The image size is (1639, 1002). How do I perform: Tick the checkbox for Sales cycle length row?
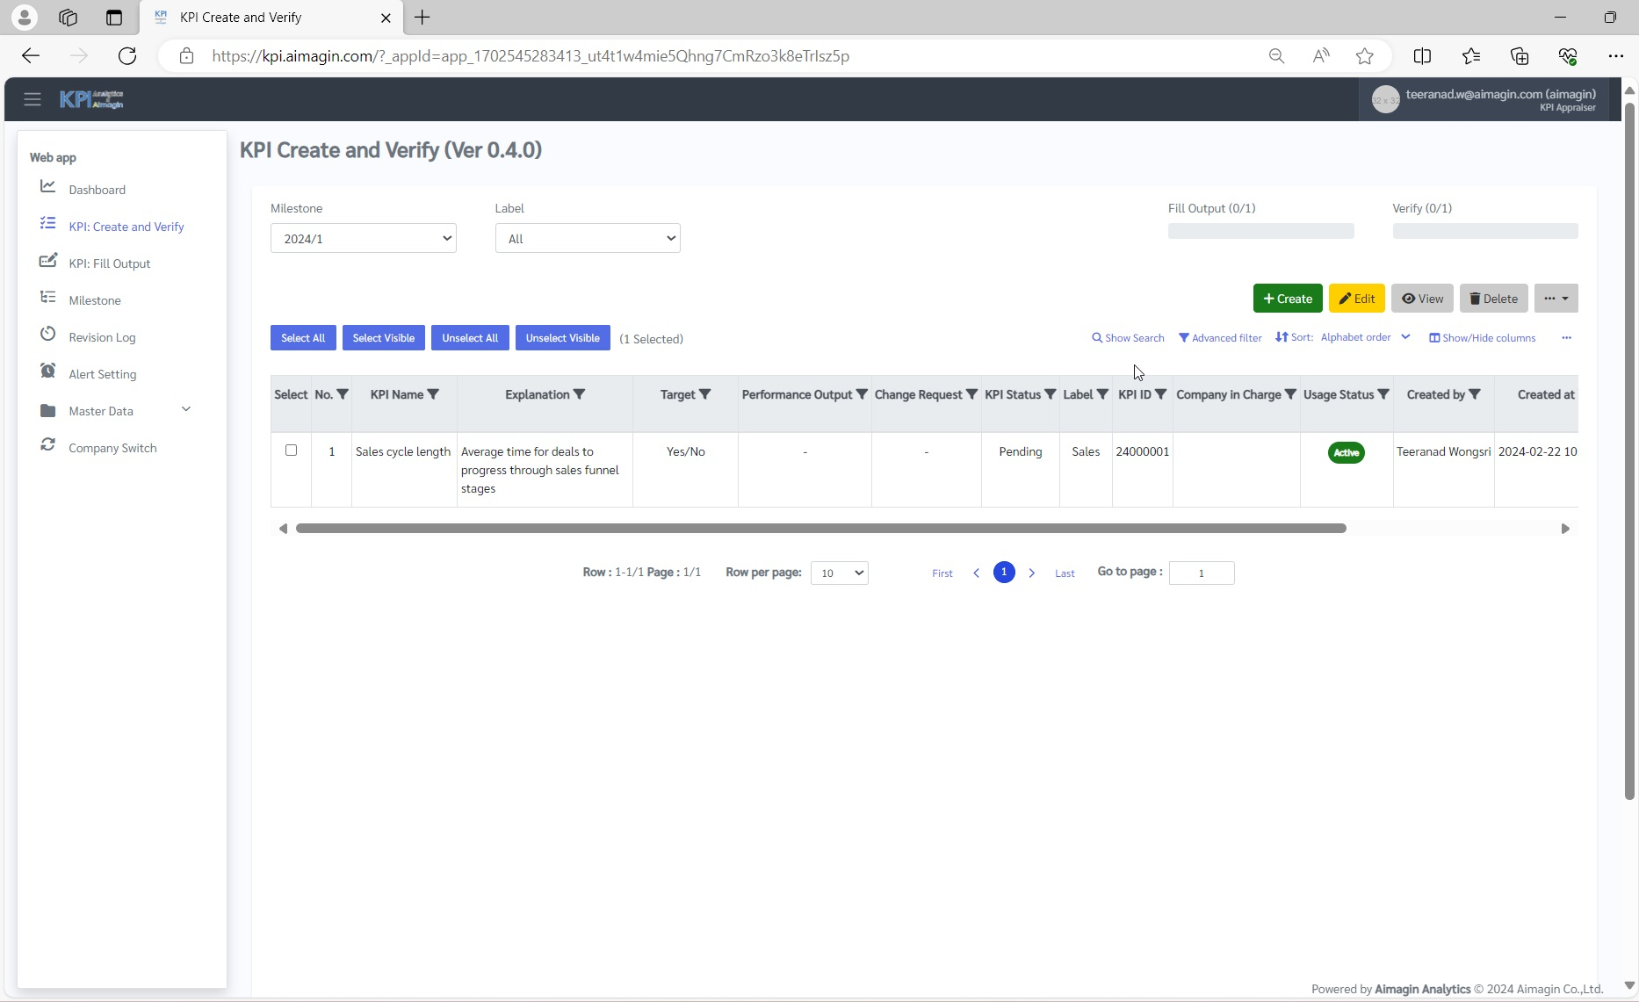(291, 451)
